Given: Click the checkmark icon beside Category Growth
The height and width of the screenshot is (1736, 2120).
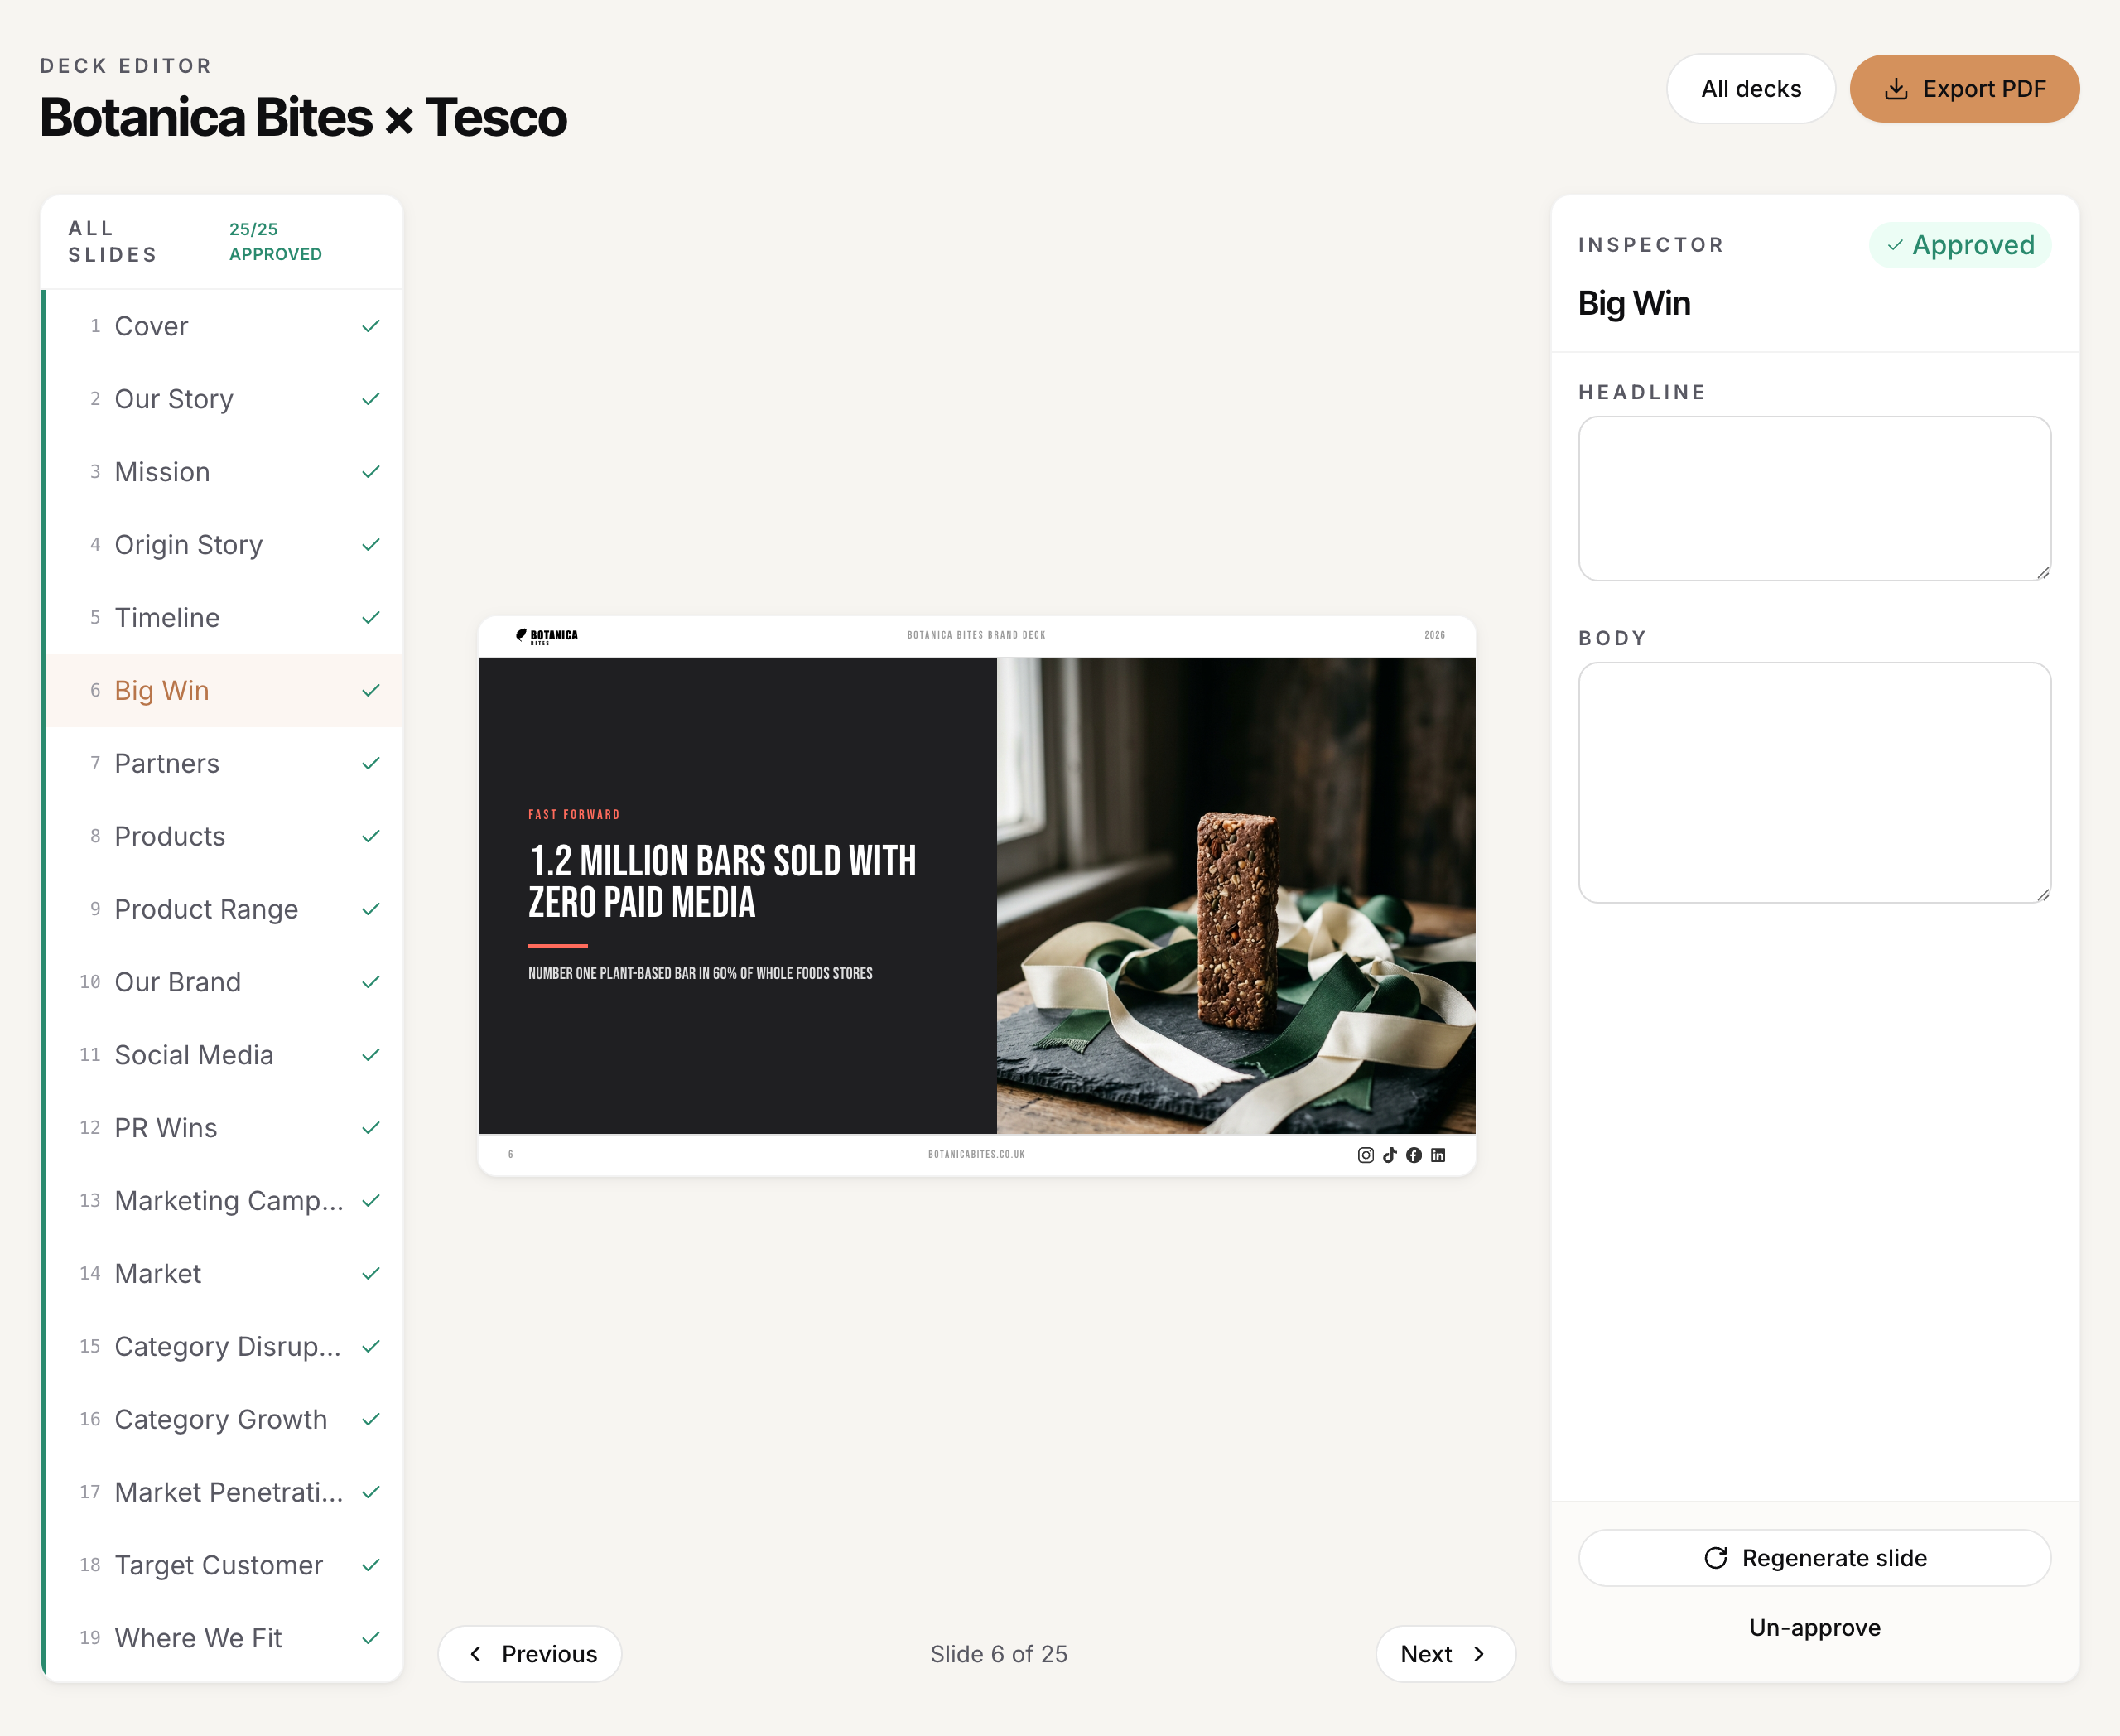Looking at the screenshot, I should tap(371, 1420).
